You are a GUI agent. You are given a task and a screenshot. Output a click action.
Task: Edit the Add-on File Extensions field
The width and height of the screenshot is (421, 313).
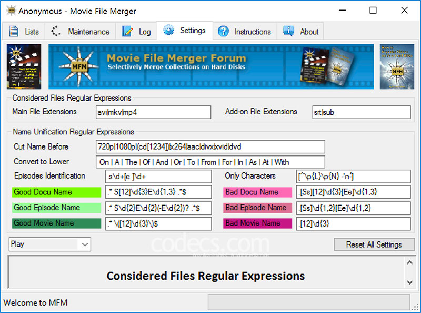(362, 112)
